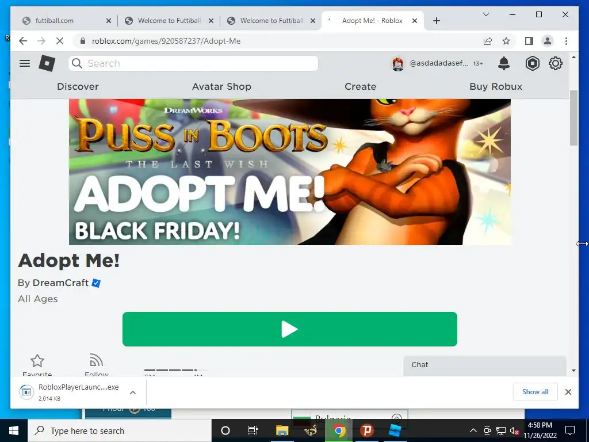Select the Adopt Me! - Roblox tab
Screen dimensions: 589x442
372,21
